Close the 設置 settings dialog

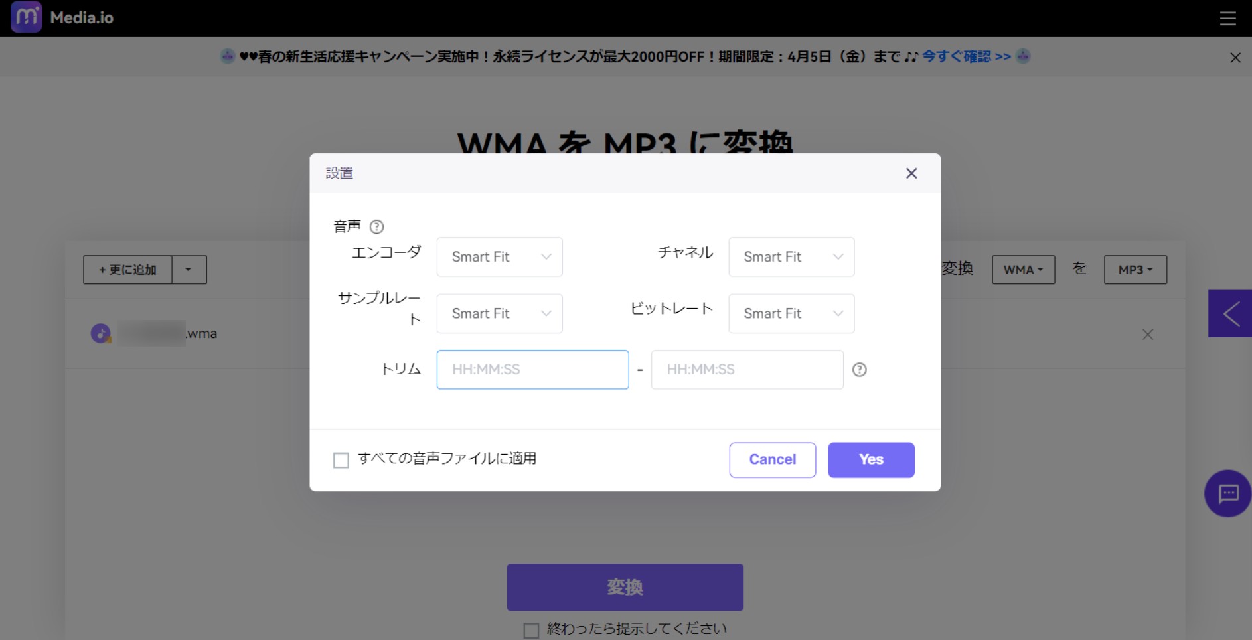coord(911,173)
